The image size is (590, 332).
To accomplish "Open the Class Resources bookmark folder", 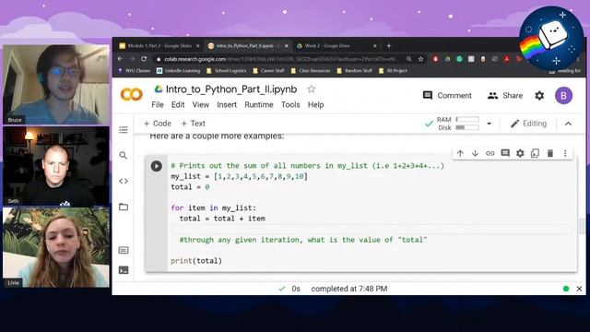I will pos(311,71).
